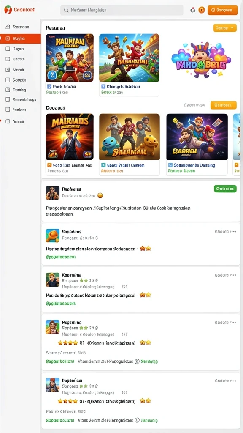Click the sidebar icon next to 'Bentag'
This screenshot has width=243, height=433.
(8, 90)
